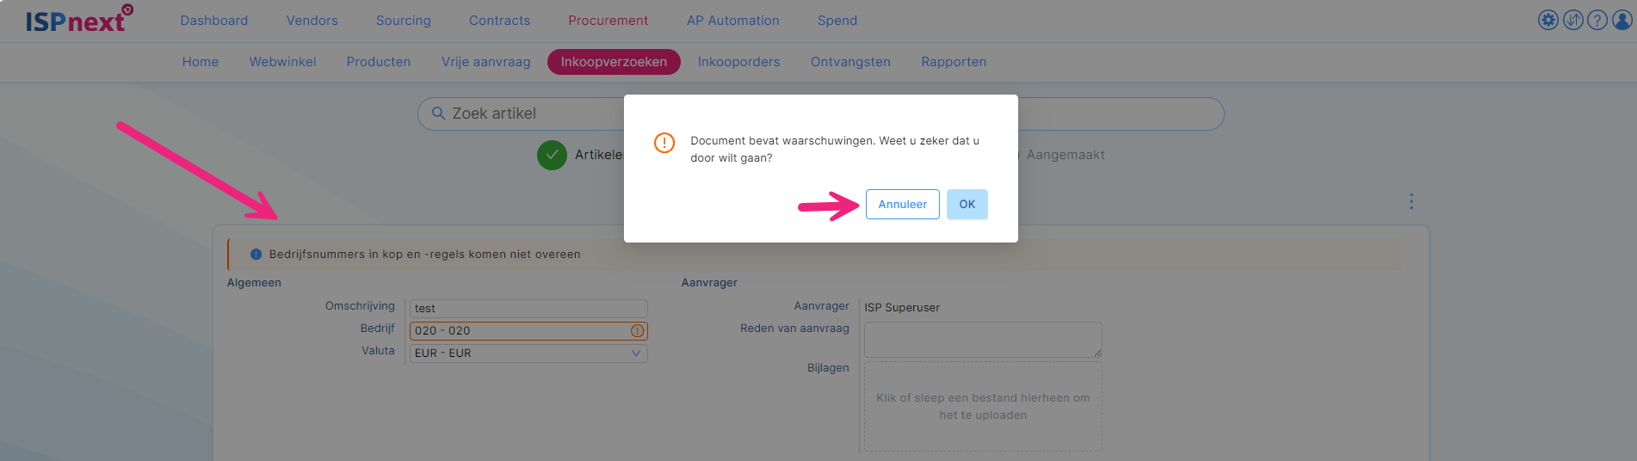Click the search magnifier icon
Screen dimensions: 1637x461
tap(438, 114)
